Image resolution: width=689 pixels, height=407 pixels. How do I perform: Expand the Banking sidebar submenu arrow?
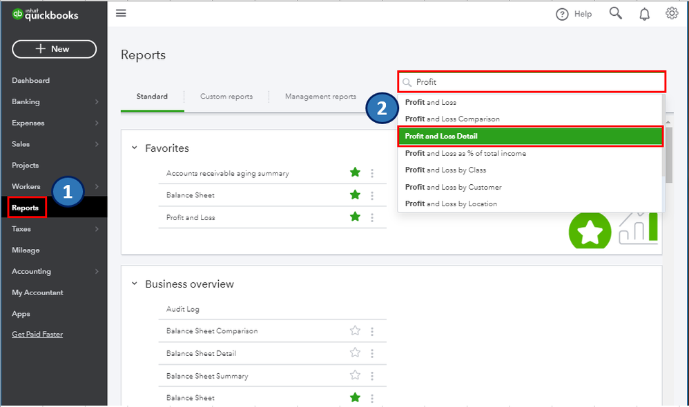tap(97, 102)
